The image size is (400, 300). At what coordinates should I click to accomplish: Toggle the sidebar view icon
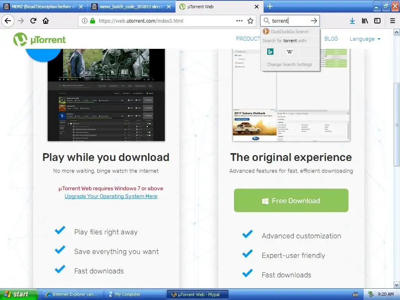[377, 21]
